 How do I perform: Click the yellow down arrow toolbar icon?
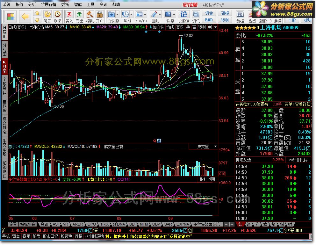[x=37, y=20]
